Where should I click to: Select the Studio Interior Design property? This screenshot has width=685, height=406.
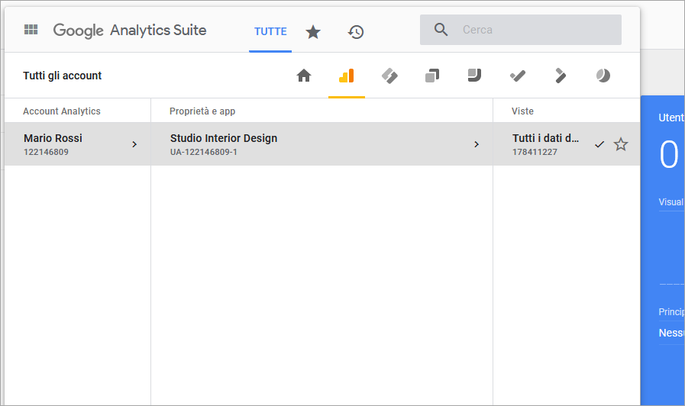point(322,144)
